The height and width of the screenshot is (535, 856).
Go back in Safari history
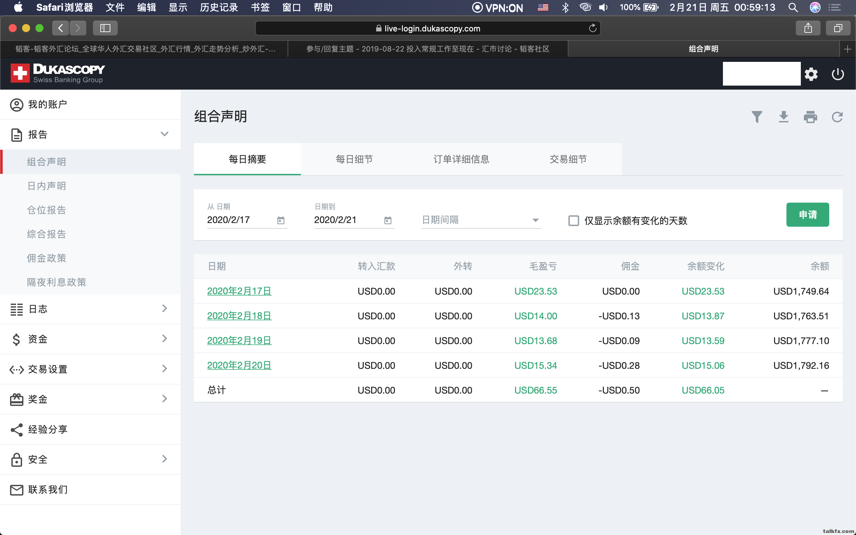coord(61,28)
